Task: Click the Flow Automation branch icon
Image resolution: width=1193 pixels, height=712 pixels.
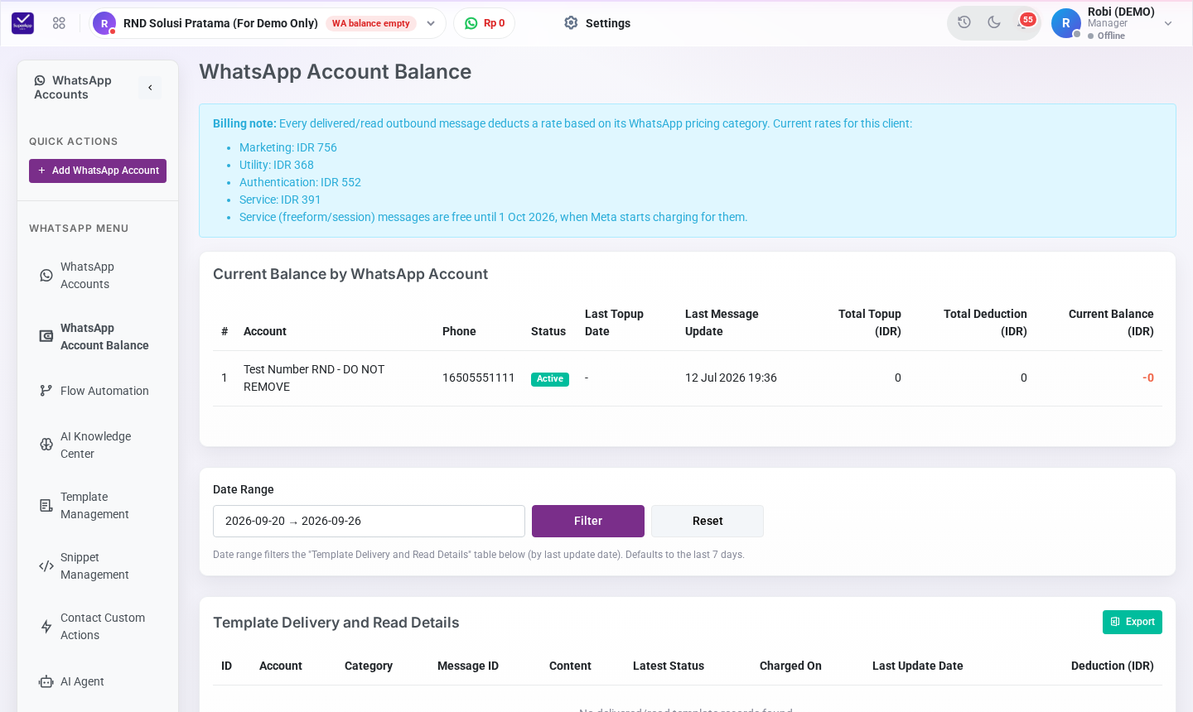Action: coord(46,391)
